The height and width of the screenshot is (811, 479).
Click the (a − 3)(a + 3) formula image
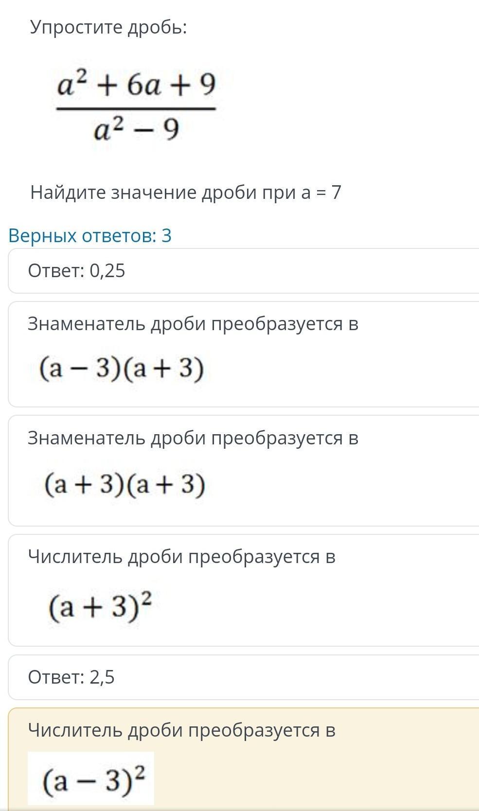pos(121,369)
